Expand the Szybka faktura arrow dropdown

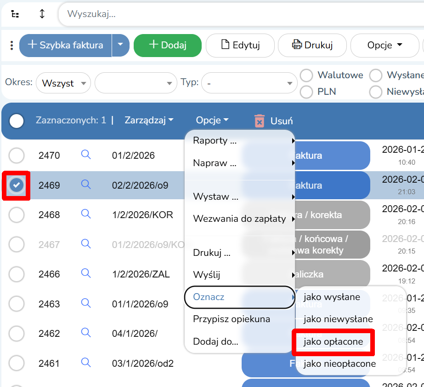120,45
